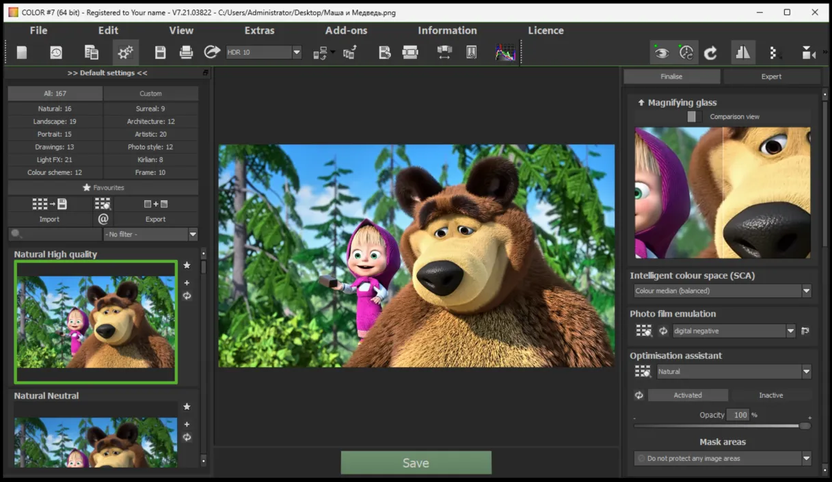
Task: Toggle the clock-eye preview icon
Action: [x=686, y=53]
